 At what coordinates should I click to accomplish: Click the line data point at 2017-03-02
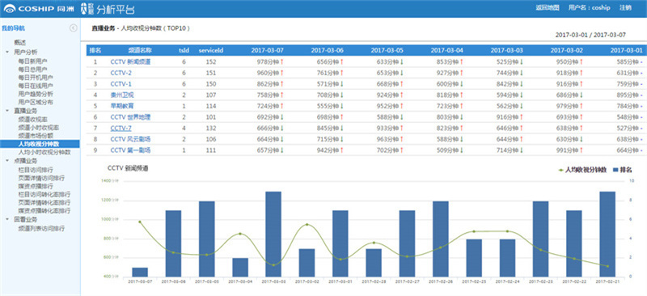[307, 225]
